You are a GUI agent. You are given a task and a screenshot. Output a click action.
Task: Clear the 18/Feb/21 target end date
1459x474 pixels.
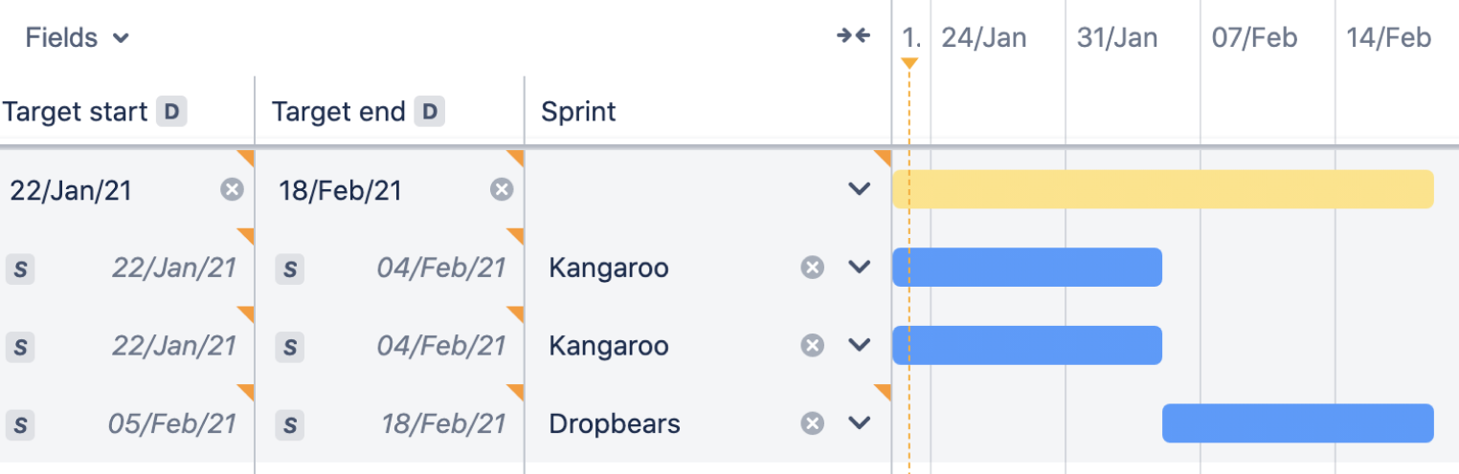pos(502,189)
